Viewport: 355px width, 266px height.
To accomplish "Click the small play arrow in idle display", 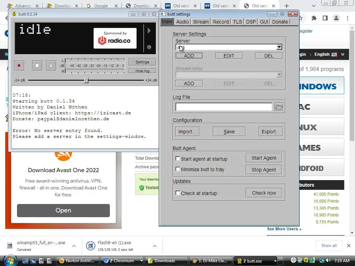I will click(149, 30).
